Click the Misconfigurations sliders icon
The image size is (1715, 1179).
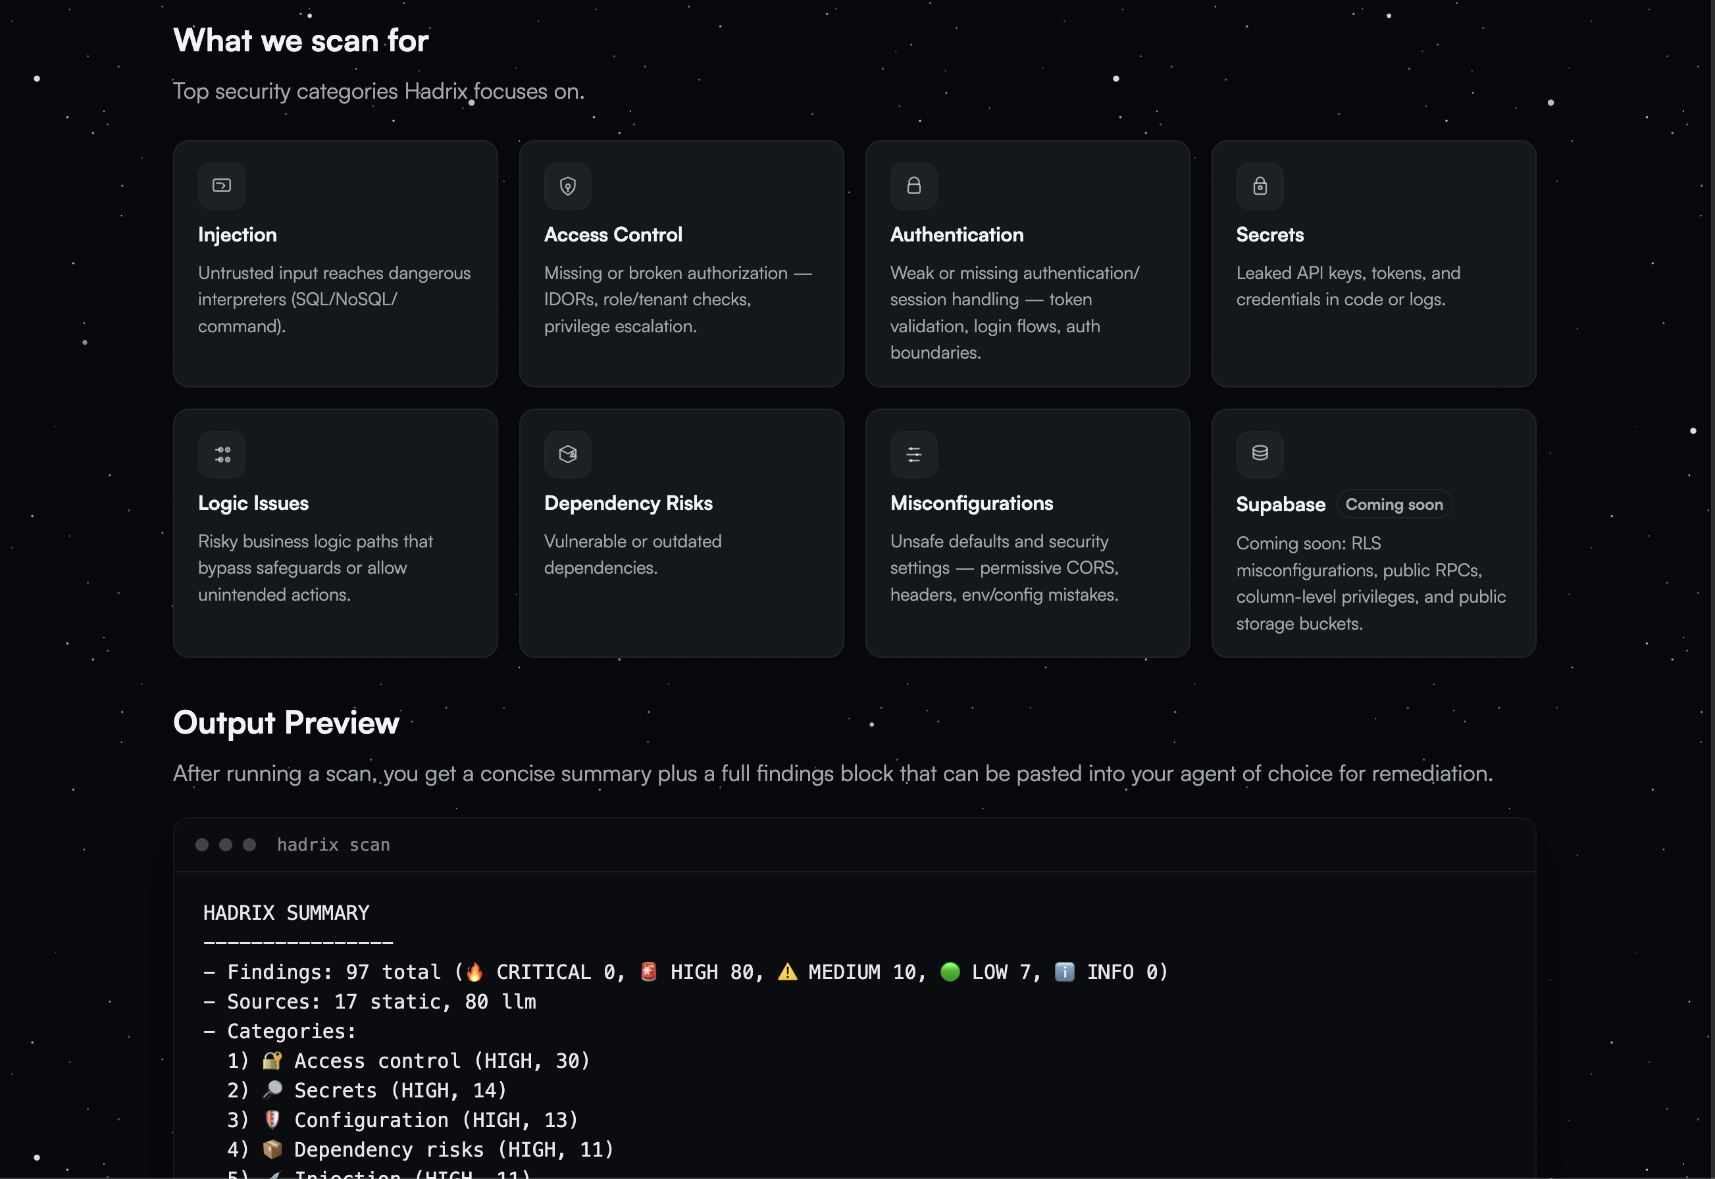(913, 455)
